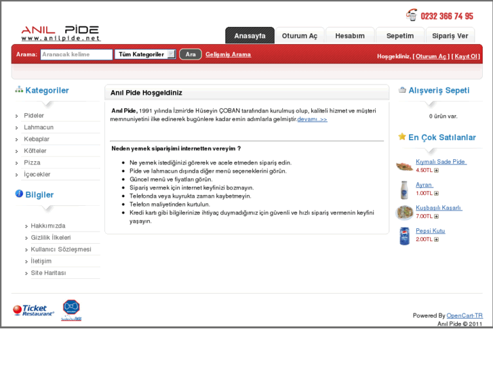493x369 pixels.
Task: Click the Ara search button
Action: [191, 54]
